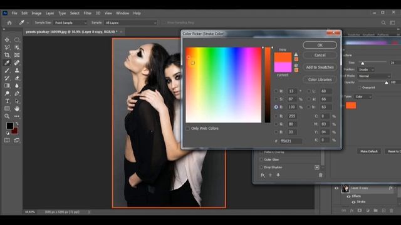
Task: Click the Change Screen Mode icon
Action: pos(17,140)
